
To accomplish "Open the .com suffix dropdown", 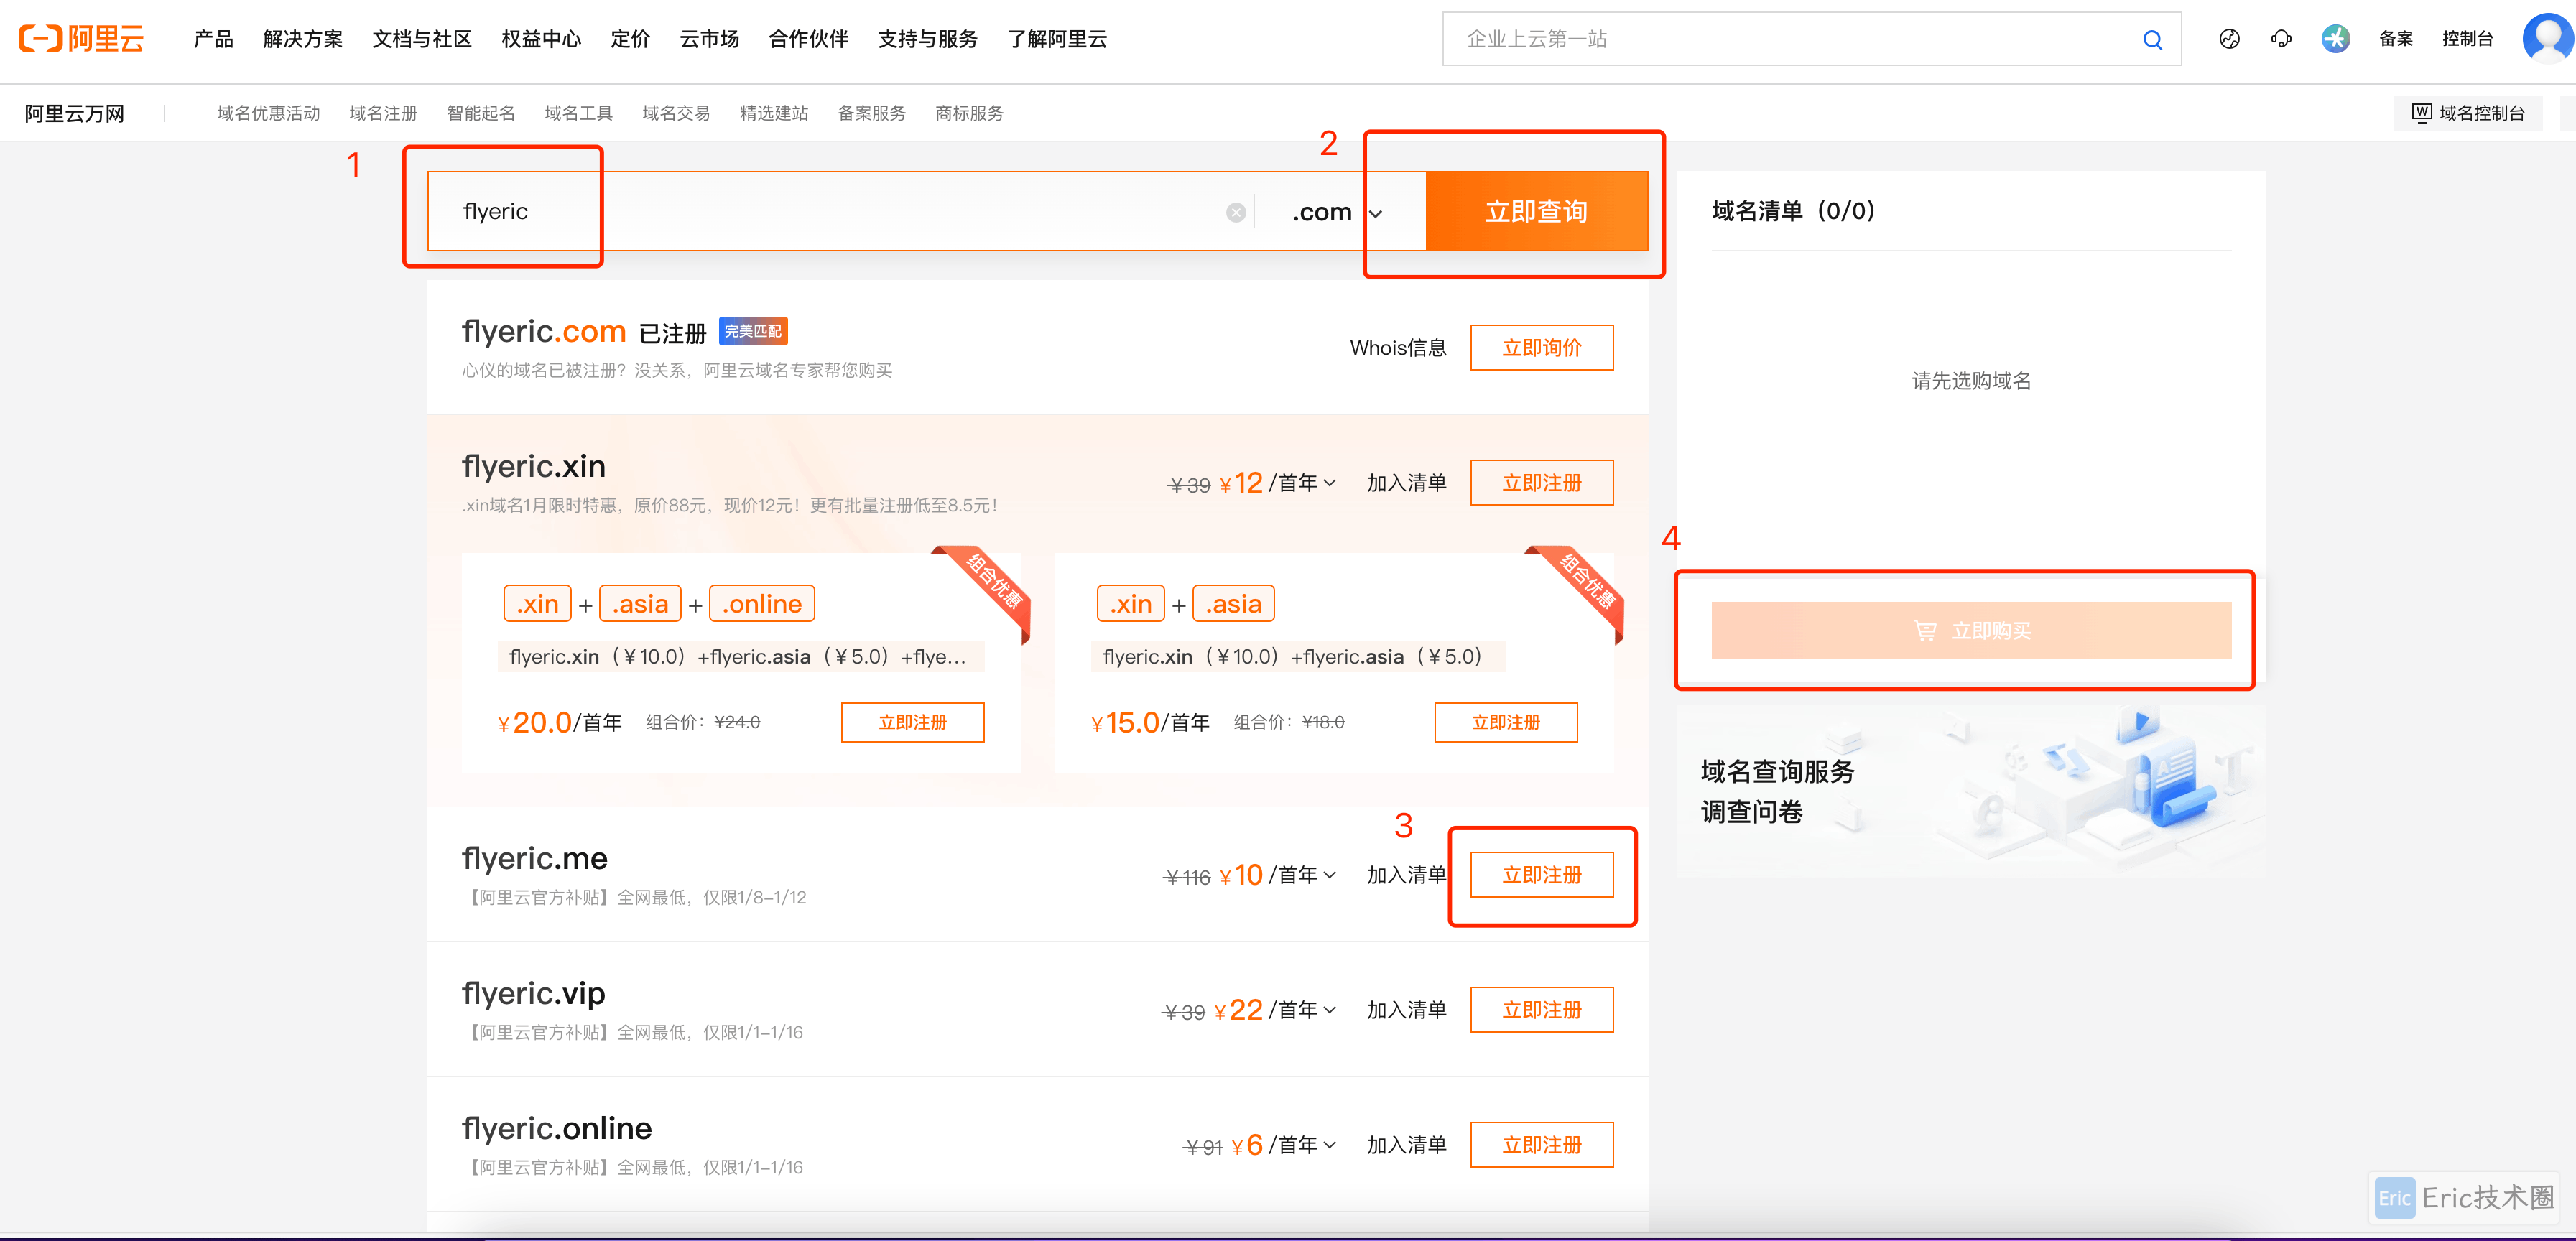I will pyautogui.click(x=1338, y=212).
